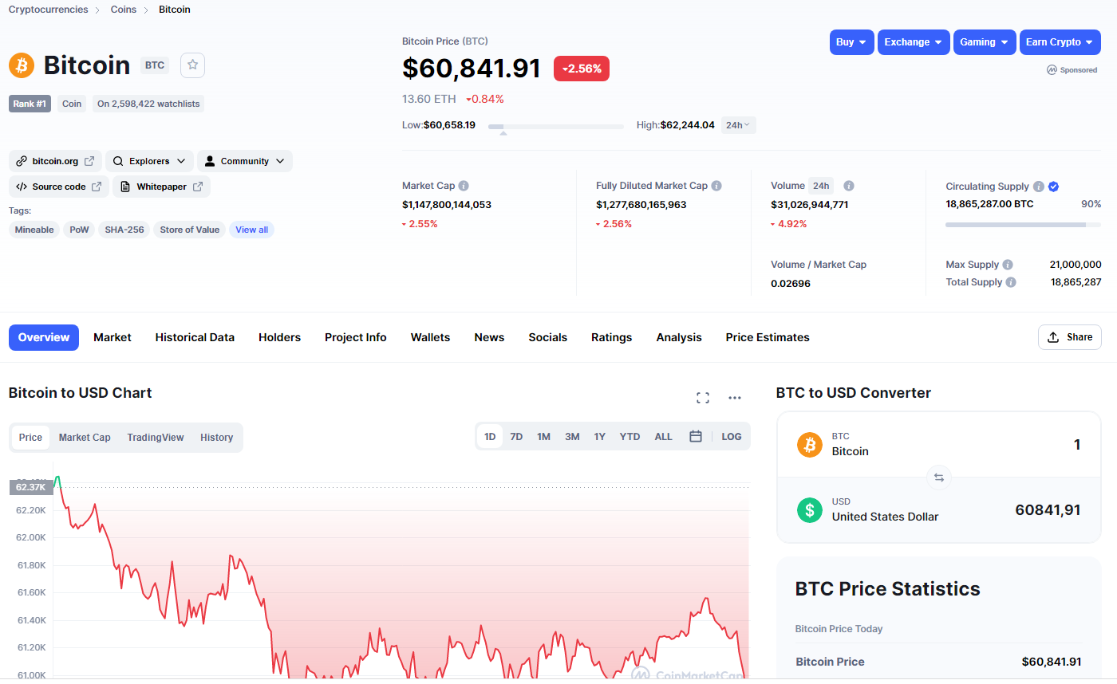1117x684 pixels.
Task: Swap BTC and USD converter direction
Action: tap(939, 478)
